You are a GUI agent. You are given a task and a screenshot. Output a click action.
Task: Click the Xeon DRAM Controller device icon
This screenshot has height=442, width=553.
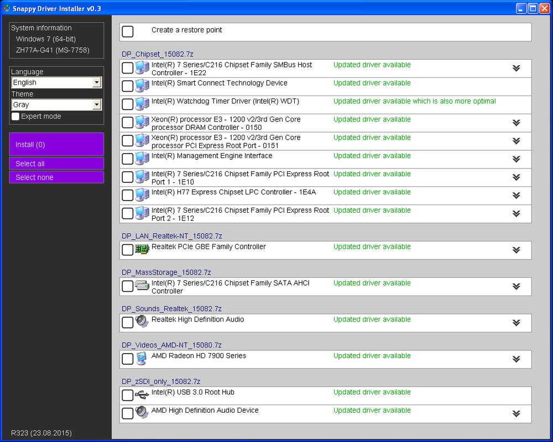(142, 123)
